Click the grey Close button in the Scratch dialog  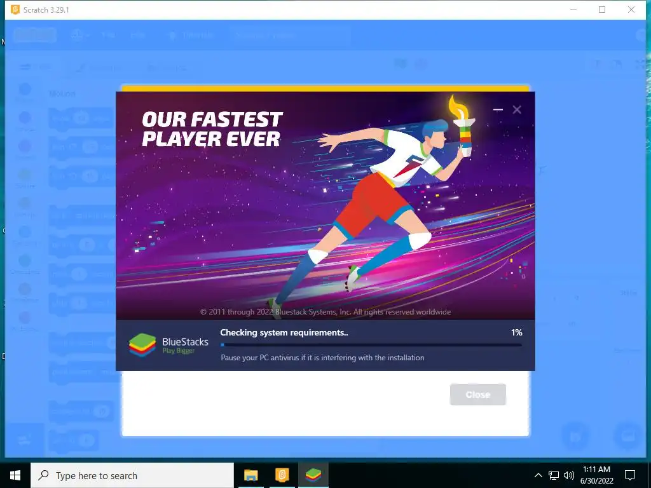(478, 394)
